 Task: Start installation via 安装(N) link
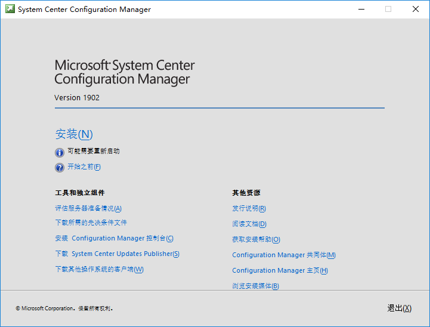point(74,134)
